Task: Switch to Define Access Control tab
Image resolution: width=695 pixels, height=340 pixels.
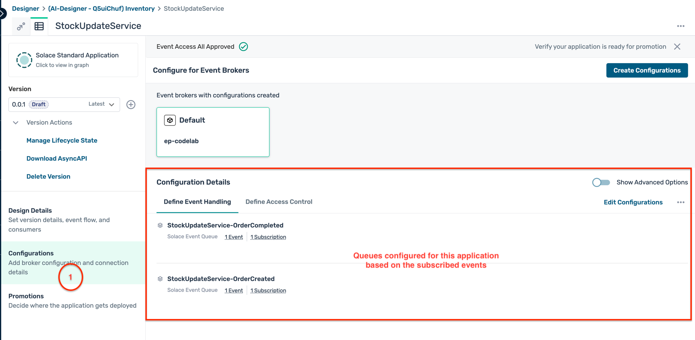Action: (279, 202)
